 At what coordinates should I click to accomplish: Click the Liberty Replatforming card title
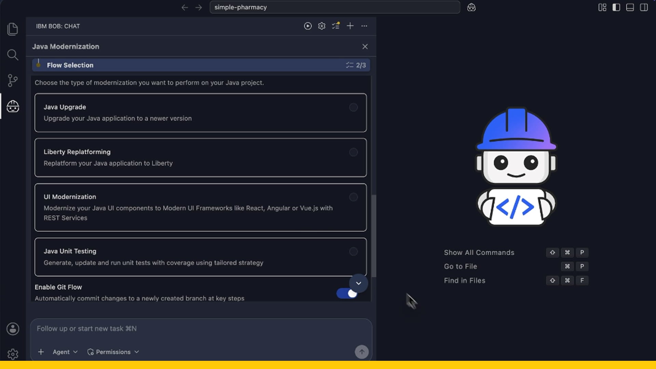click(77, 152)
